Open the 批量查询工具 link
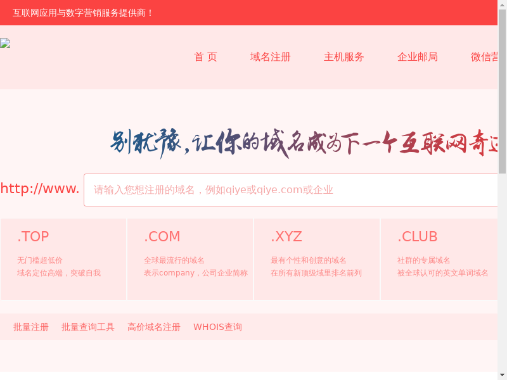 [88, 327]
